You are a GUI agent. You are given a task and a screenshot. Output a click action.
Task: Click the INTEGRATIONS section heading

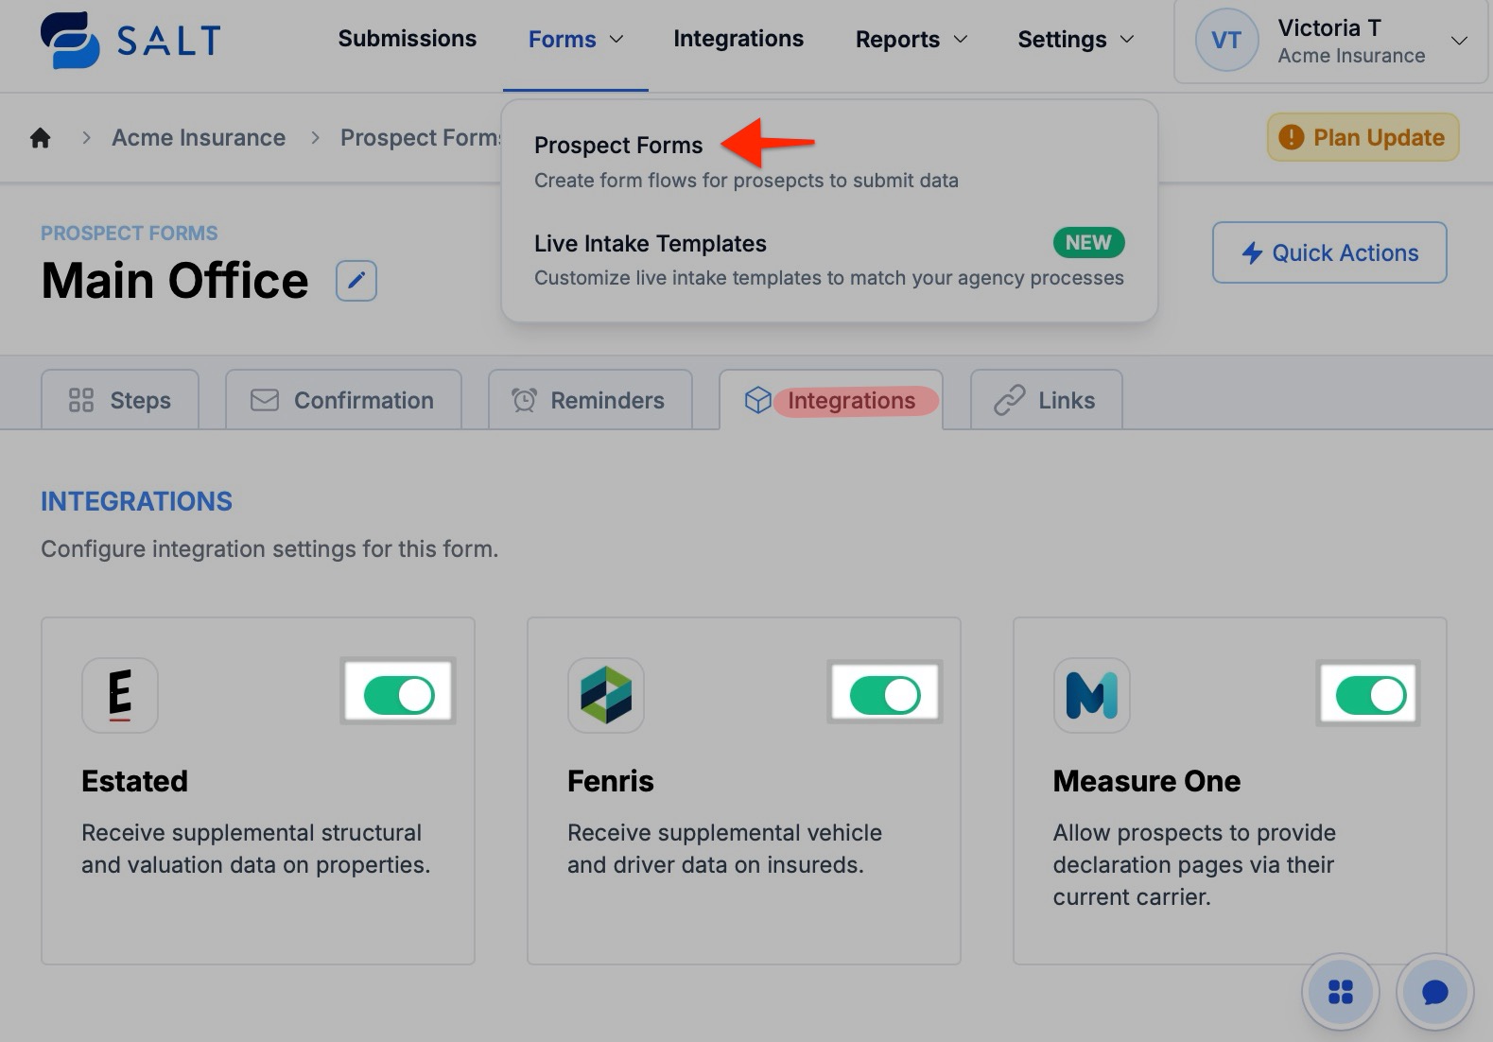coord(136,501)
